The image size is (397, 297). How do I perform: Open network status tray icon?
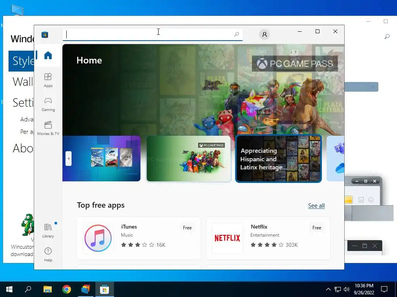tap(338, 289)
